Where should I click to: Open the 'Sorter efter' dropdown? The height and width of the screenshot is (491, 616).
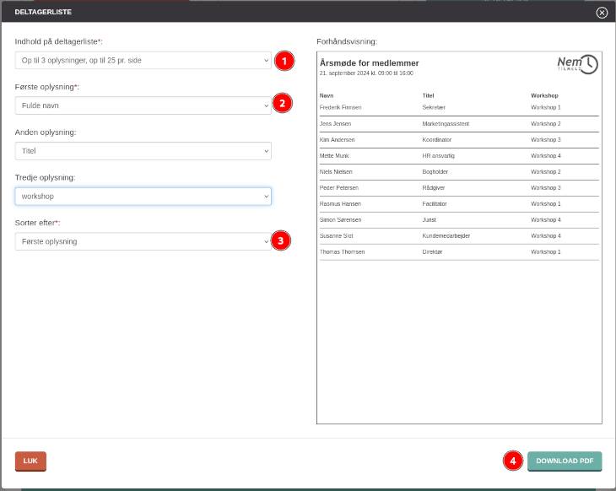click(143, 241)
